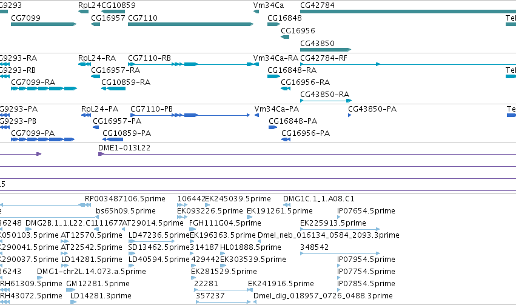
Task: Click the CG16957-PA protein label
Action: pos(117,121)
